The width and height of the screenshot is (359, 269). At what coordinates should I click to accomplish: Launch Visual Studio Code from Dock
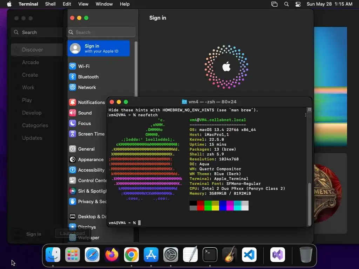[249, 255]
